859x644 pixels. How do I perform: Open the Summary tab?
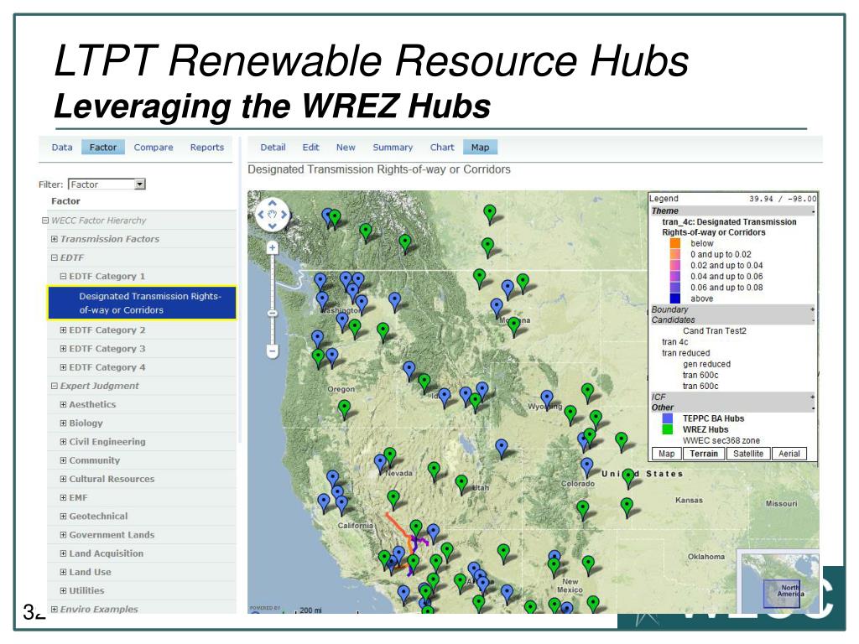click(x=393, y=148)
